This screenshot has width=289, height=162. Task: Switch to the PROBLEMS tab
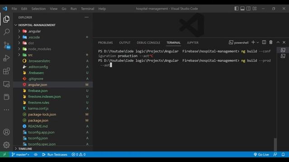point(105,43)
